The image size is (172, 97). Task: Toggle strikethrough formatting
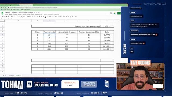point(43,17)
